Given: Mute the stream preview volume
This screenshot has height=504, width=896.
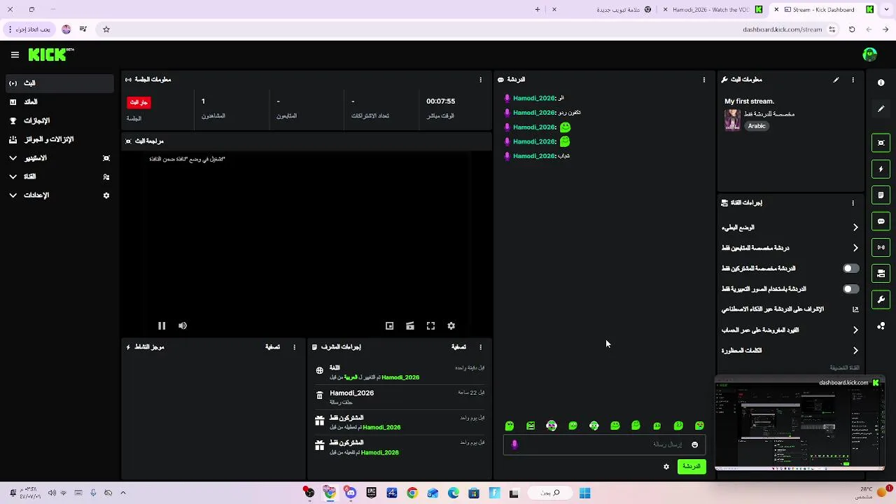Looking at the screenshot, I should click(183, 325).
